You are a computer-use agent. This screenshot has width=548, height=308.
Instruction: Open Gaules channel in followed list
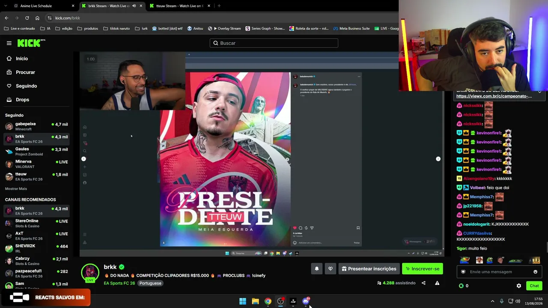tap(36, 151)
